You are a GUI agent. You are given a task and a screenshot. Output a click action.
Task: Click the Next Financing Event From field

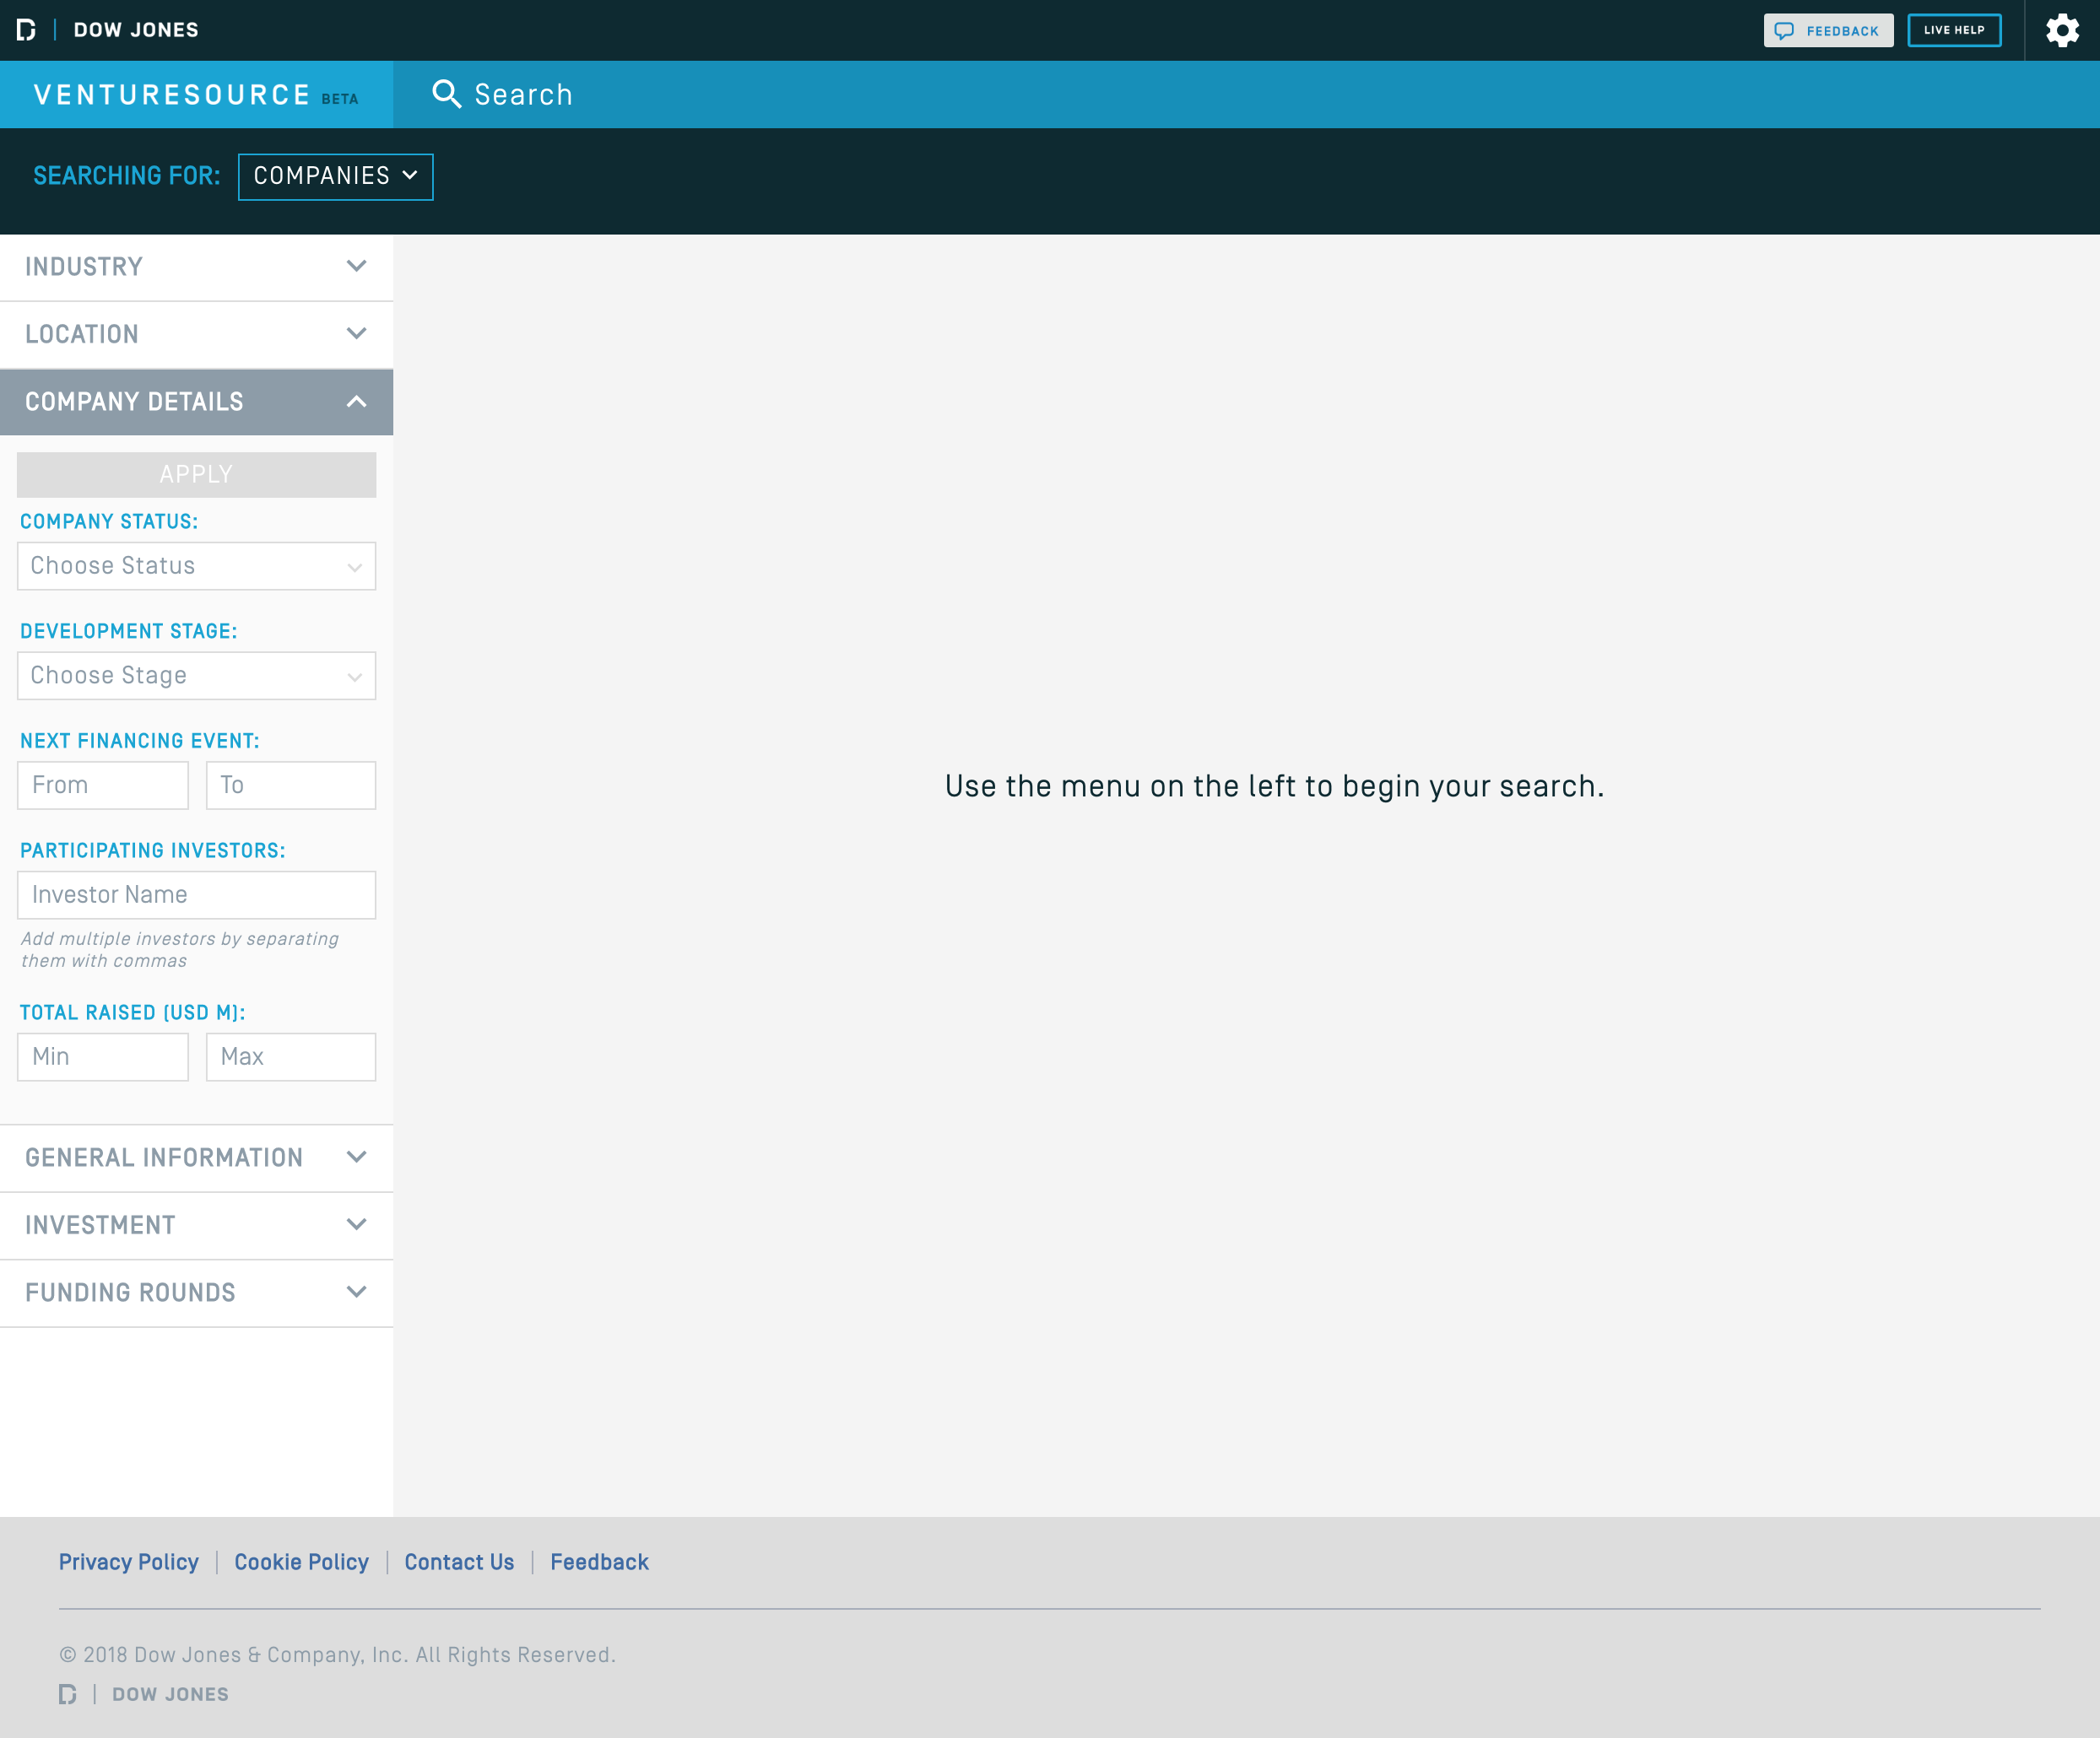103,785
